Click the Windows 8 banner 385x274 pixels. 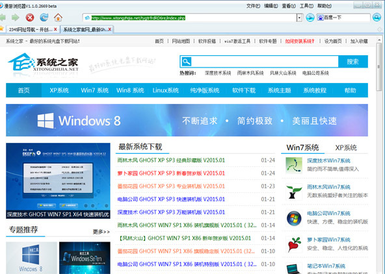(187, 120)
